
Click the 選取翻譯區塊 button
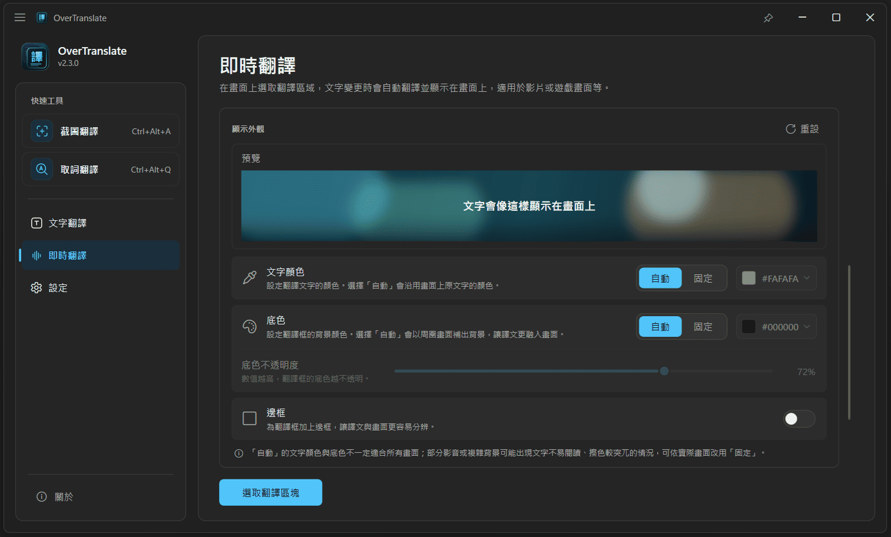tap(270, 492)
